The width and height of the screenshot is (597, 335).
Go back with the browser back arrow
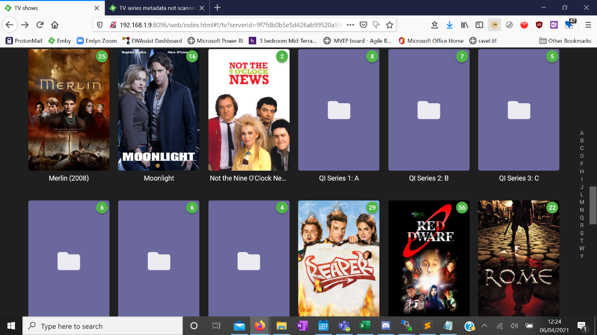[x=10, y=25]
